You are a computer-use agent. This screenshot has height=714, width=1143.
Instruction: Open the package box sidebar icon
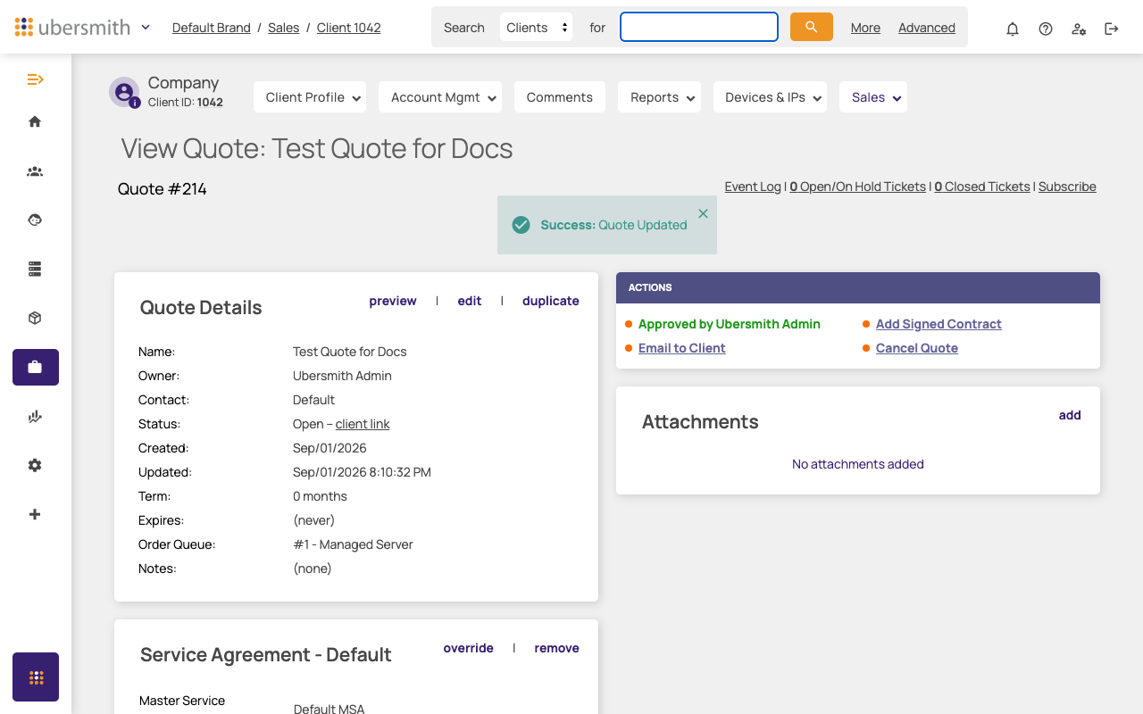[x=35, y=318]
